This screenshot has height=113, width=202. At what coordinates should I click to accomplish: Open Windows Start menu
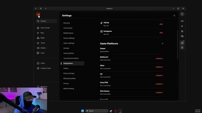tap(83, 111)
